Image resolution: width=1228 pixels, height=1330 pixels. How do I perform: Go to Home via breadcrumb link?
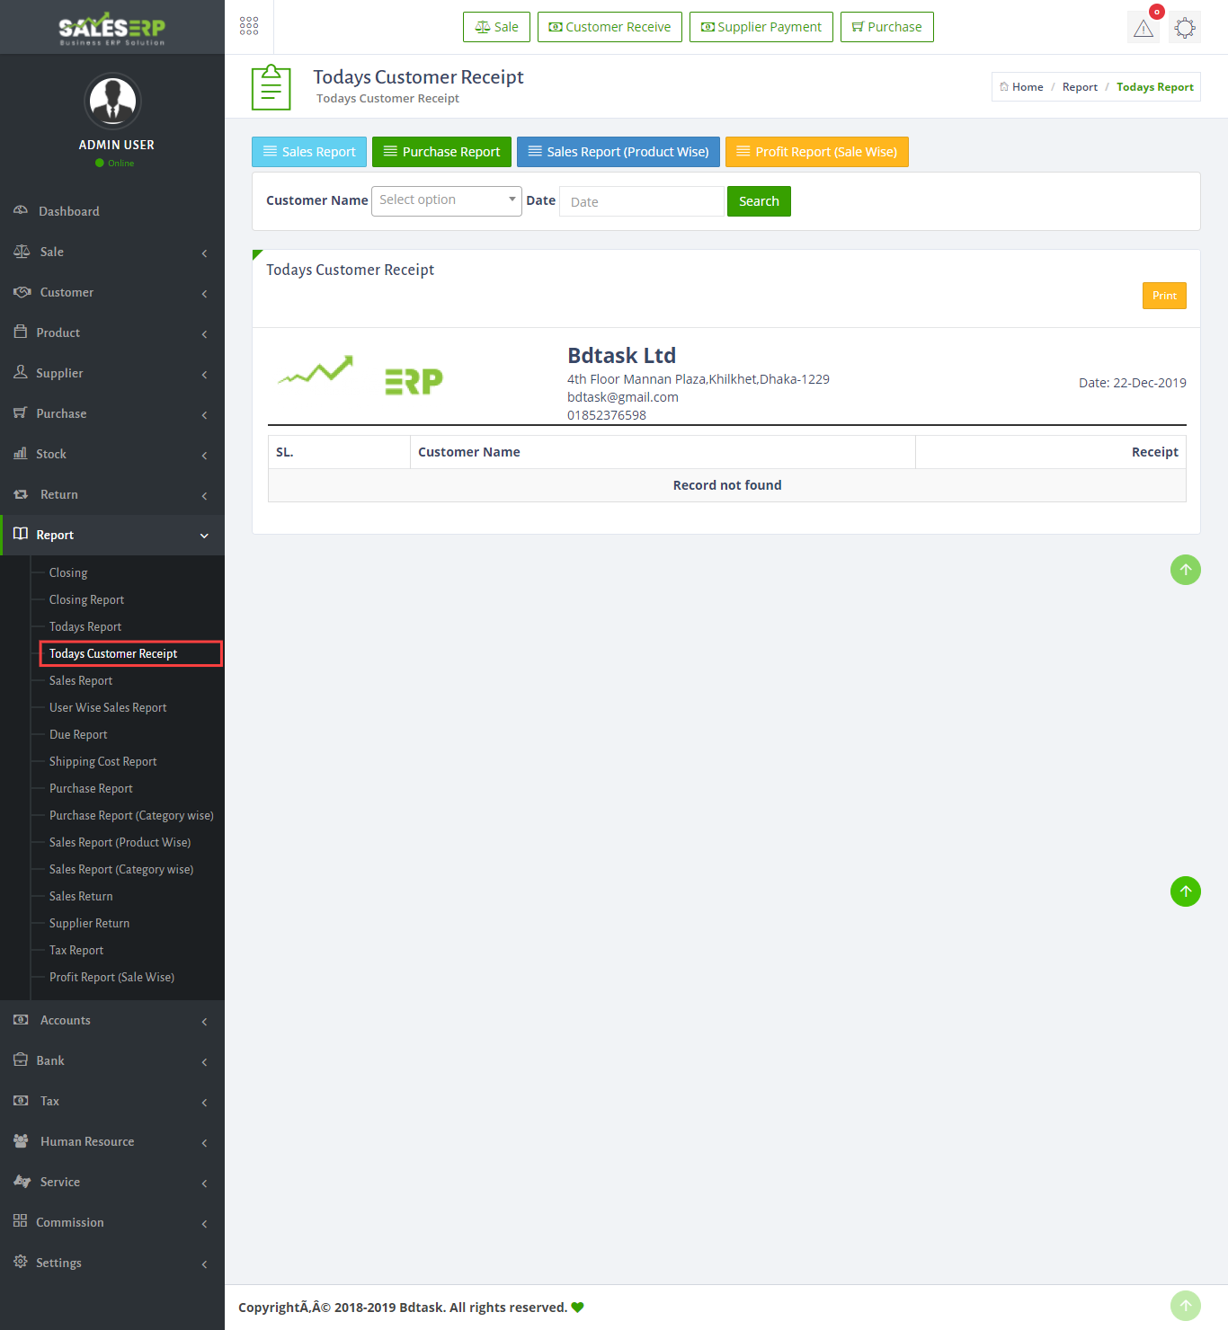click(x=1027, y=87)
